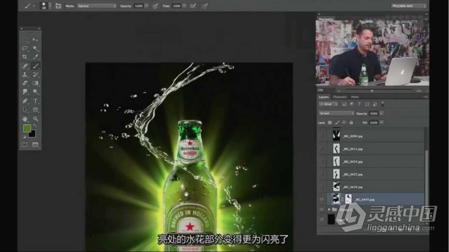
Task: Pick the green foreground color swatch
Action: point(27,129)
